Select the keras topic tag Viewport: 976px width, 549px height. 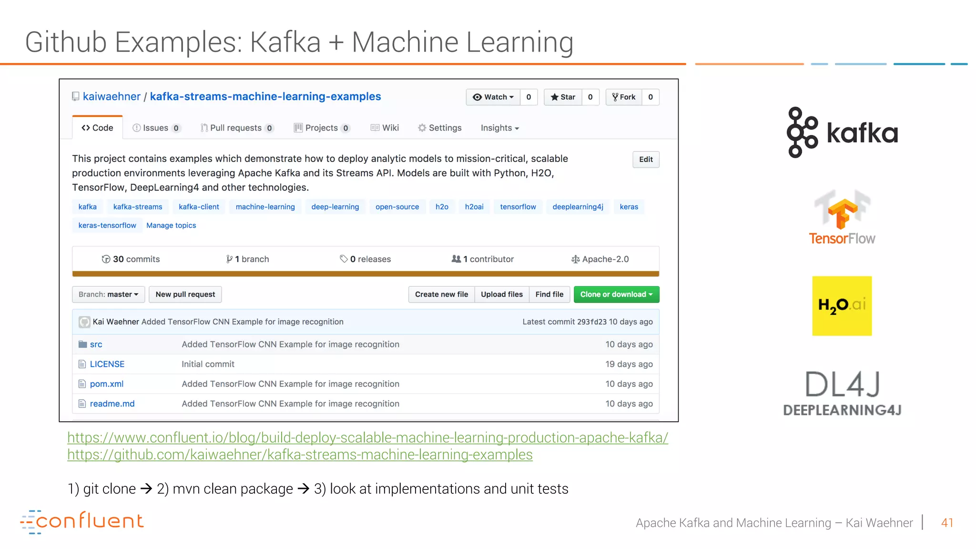(x=629, y=207)
